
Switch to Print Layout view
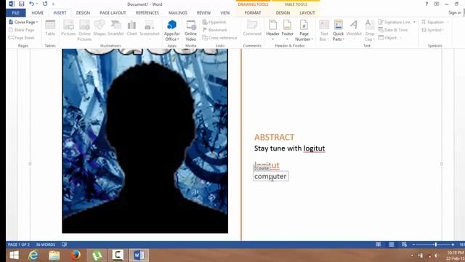392,245
